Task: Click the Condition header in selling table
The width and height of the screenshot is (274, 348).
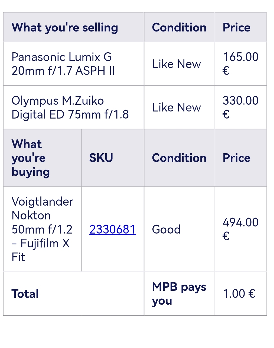Action: click(x=179, y=27)
